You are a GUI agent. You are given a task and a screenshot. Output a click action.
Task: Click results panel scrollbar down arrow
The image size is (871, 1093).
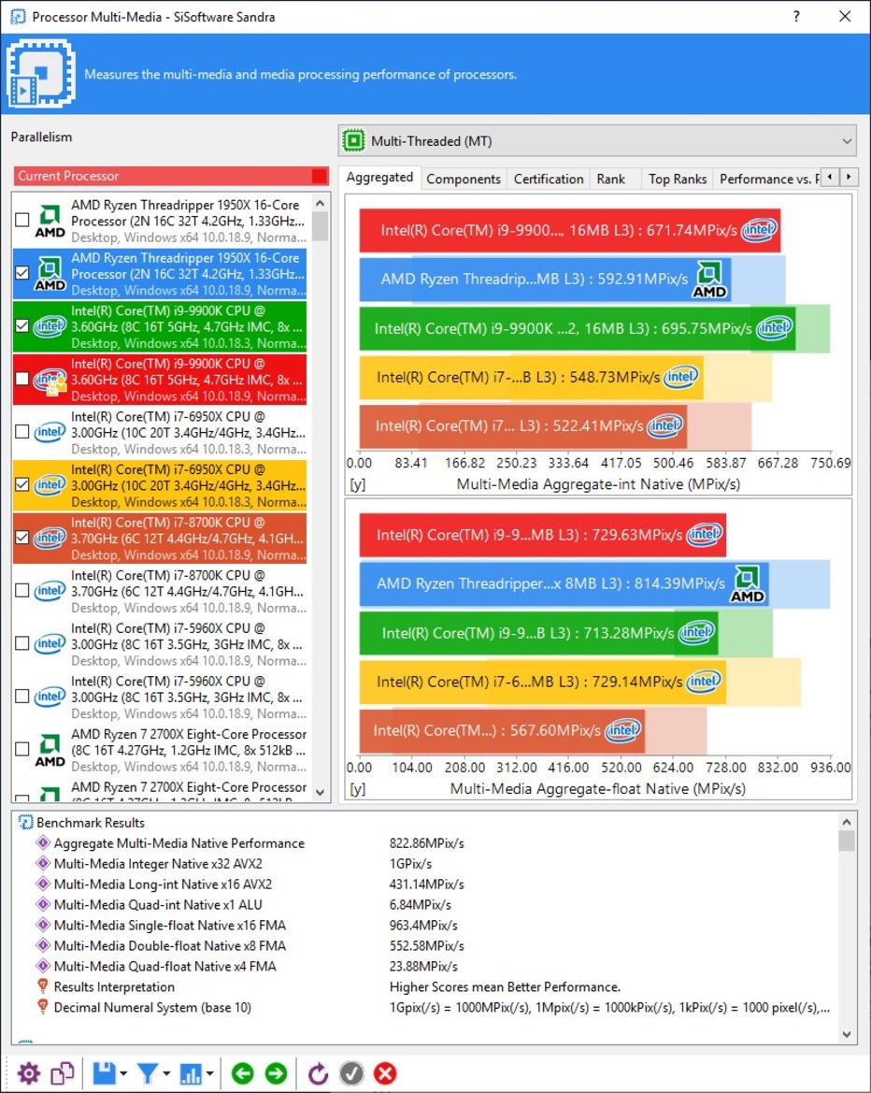847,1034
